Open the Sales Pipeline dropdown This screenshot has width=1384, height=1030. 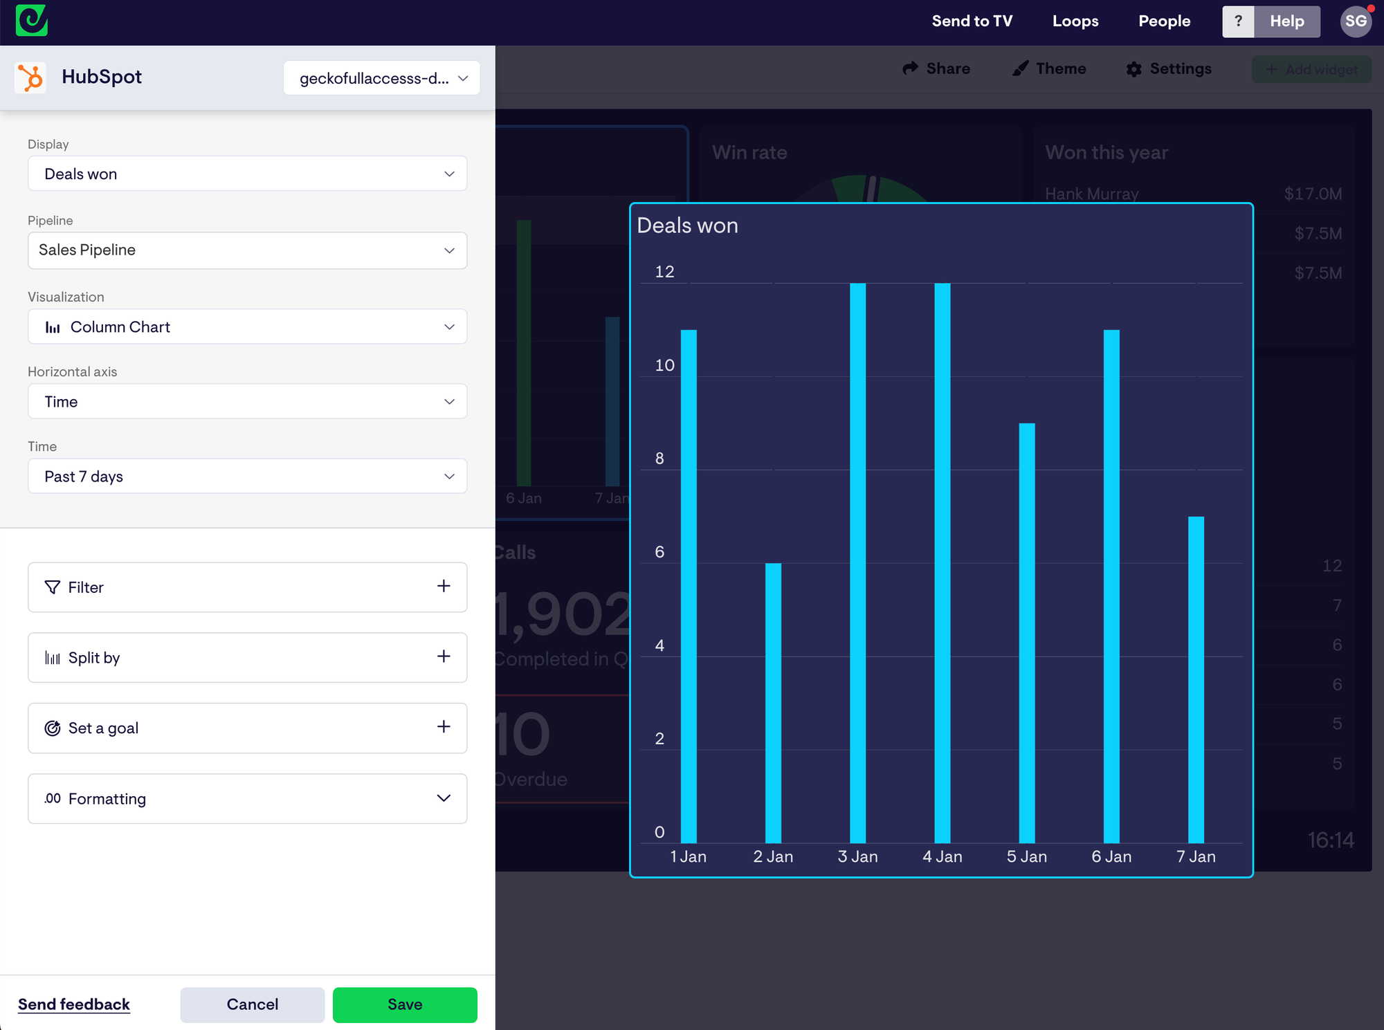click(x=247, y=250)
